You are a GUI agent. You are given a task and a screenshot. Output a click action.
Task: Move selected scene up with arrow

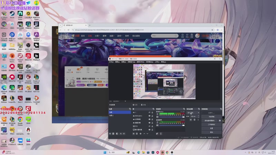point(121,134)
